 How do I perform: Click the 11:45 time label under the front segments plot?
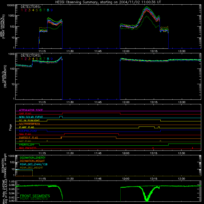click(98, 51)
